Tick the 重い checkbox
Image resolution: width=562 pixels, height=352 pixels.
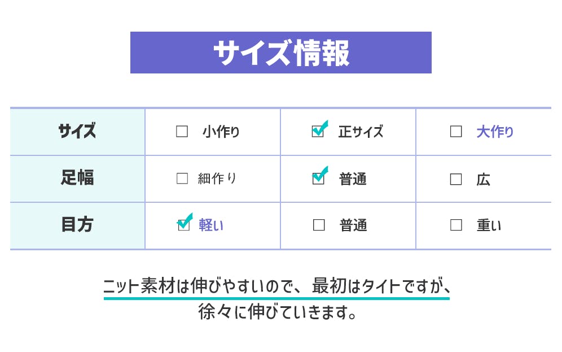click(456, 225)
